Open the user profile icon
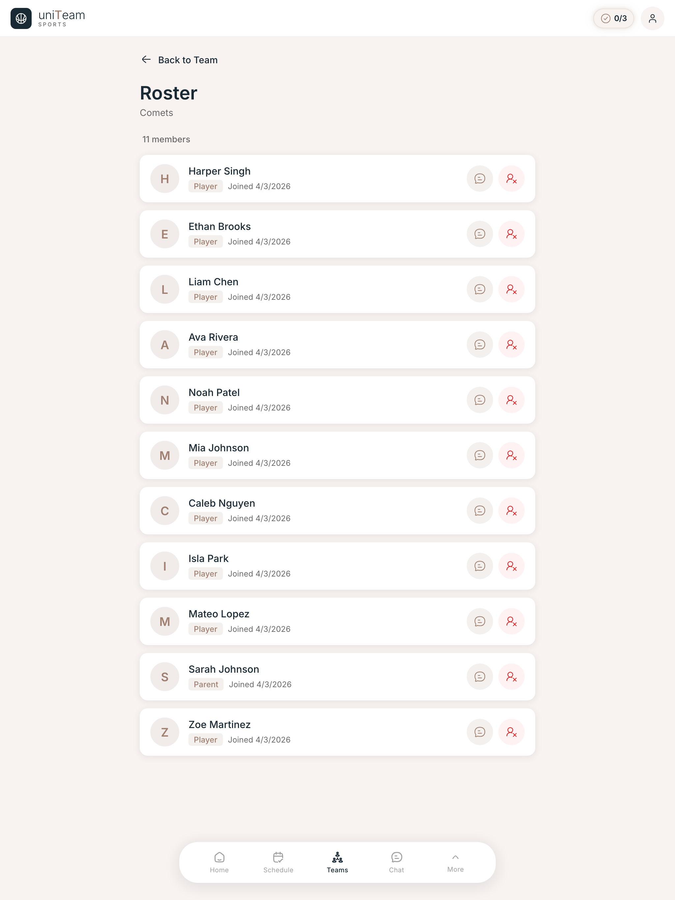Screen dimensions: 675x900 (652, 18)
